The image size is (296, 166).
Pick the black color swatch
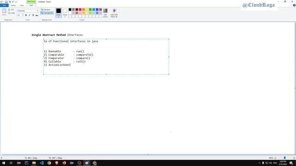click(70, 9)
